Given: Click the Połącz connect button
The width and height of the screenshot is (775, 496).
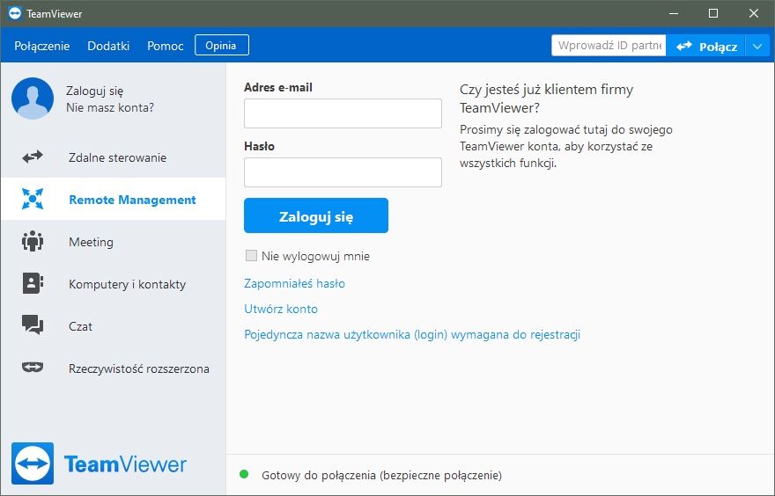Looking at the screenshot, I should pos(705,47).
